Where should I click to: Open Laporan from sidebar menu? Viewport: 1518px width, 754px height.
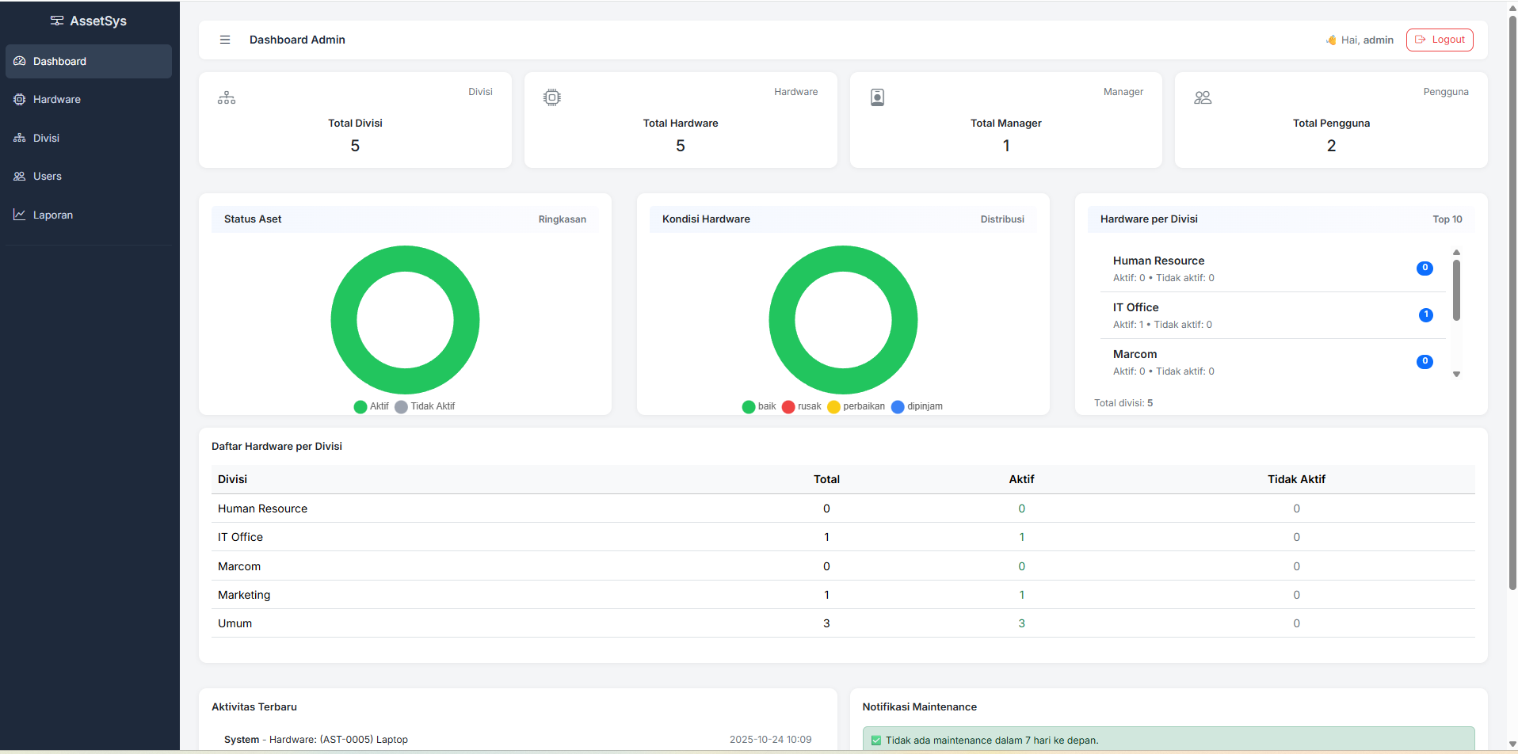53,215
